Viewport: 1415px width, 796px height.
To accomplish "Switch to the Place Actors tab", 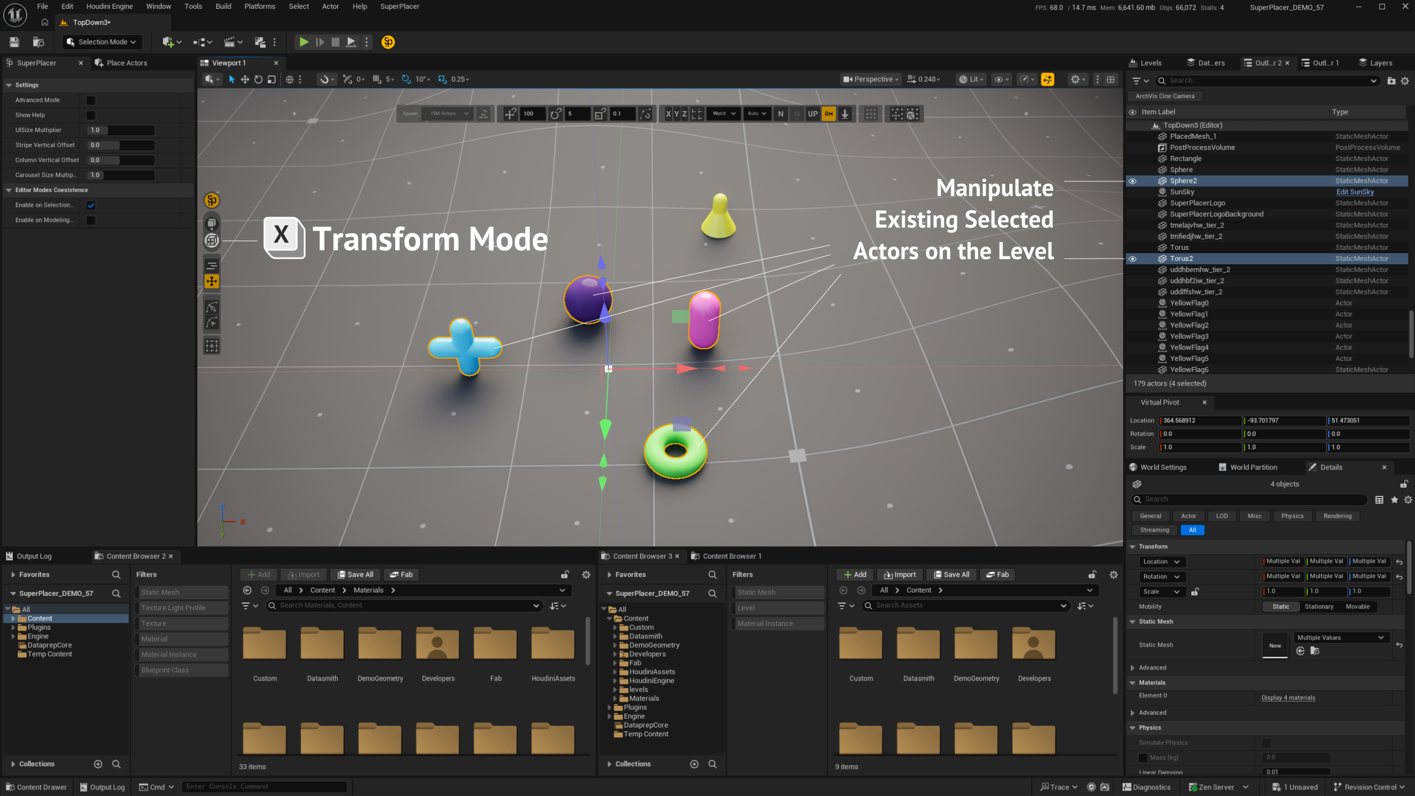I will [122, 63].
